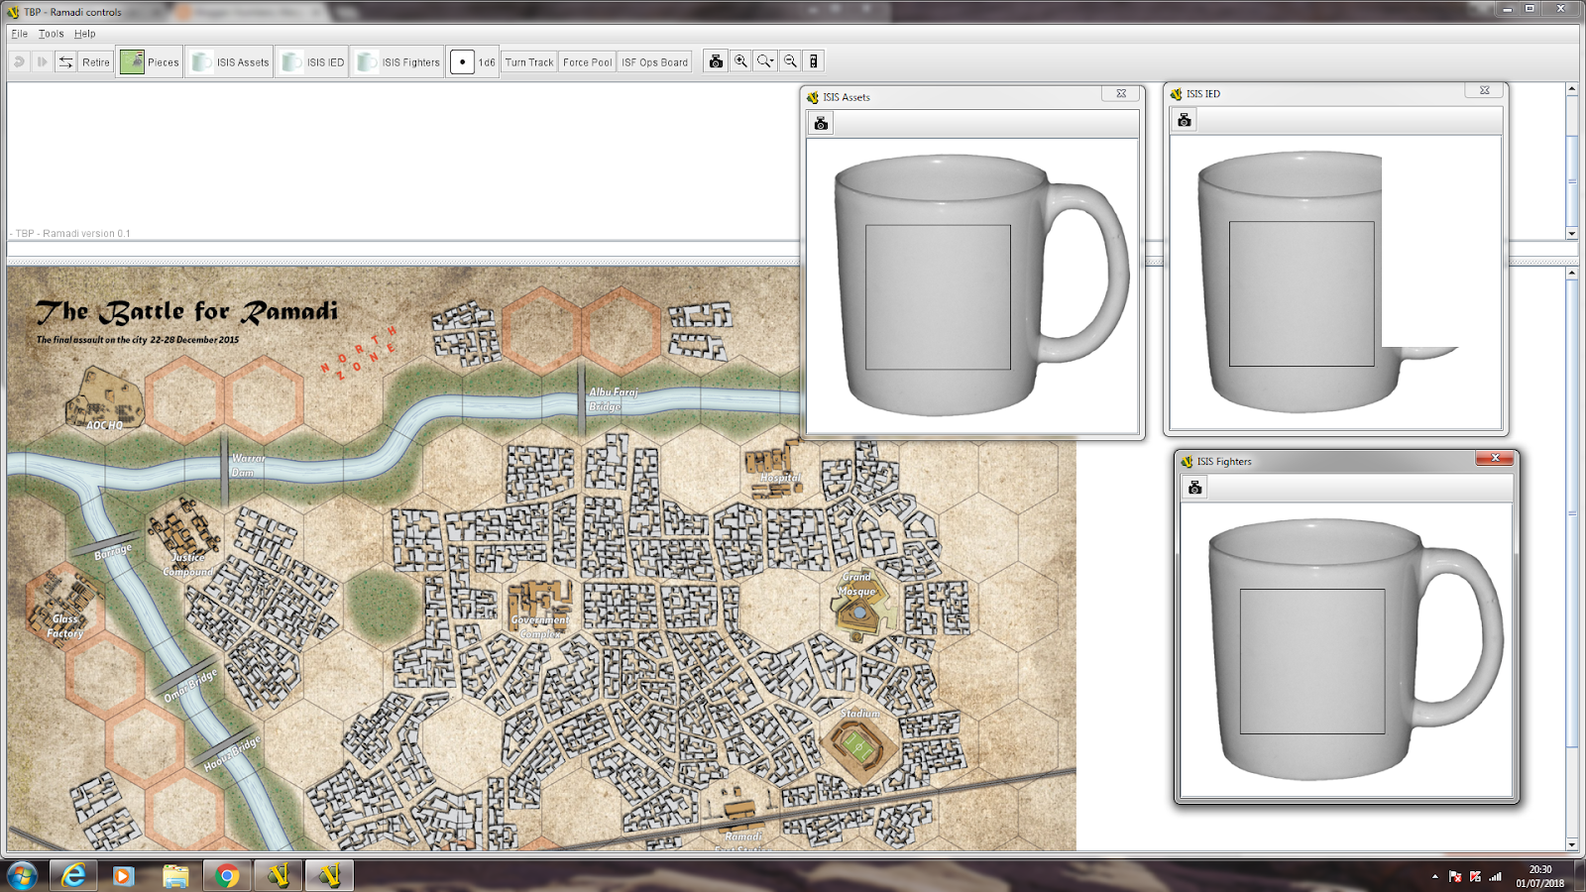Switch to the first VASSAL taskbar window
1586x892 pixels.
click(x=279, y=876)
